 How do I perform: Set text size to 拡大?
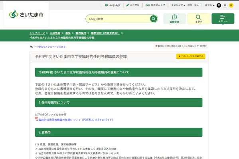pos(196,5)
